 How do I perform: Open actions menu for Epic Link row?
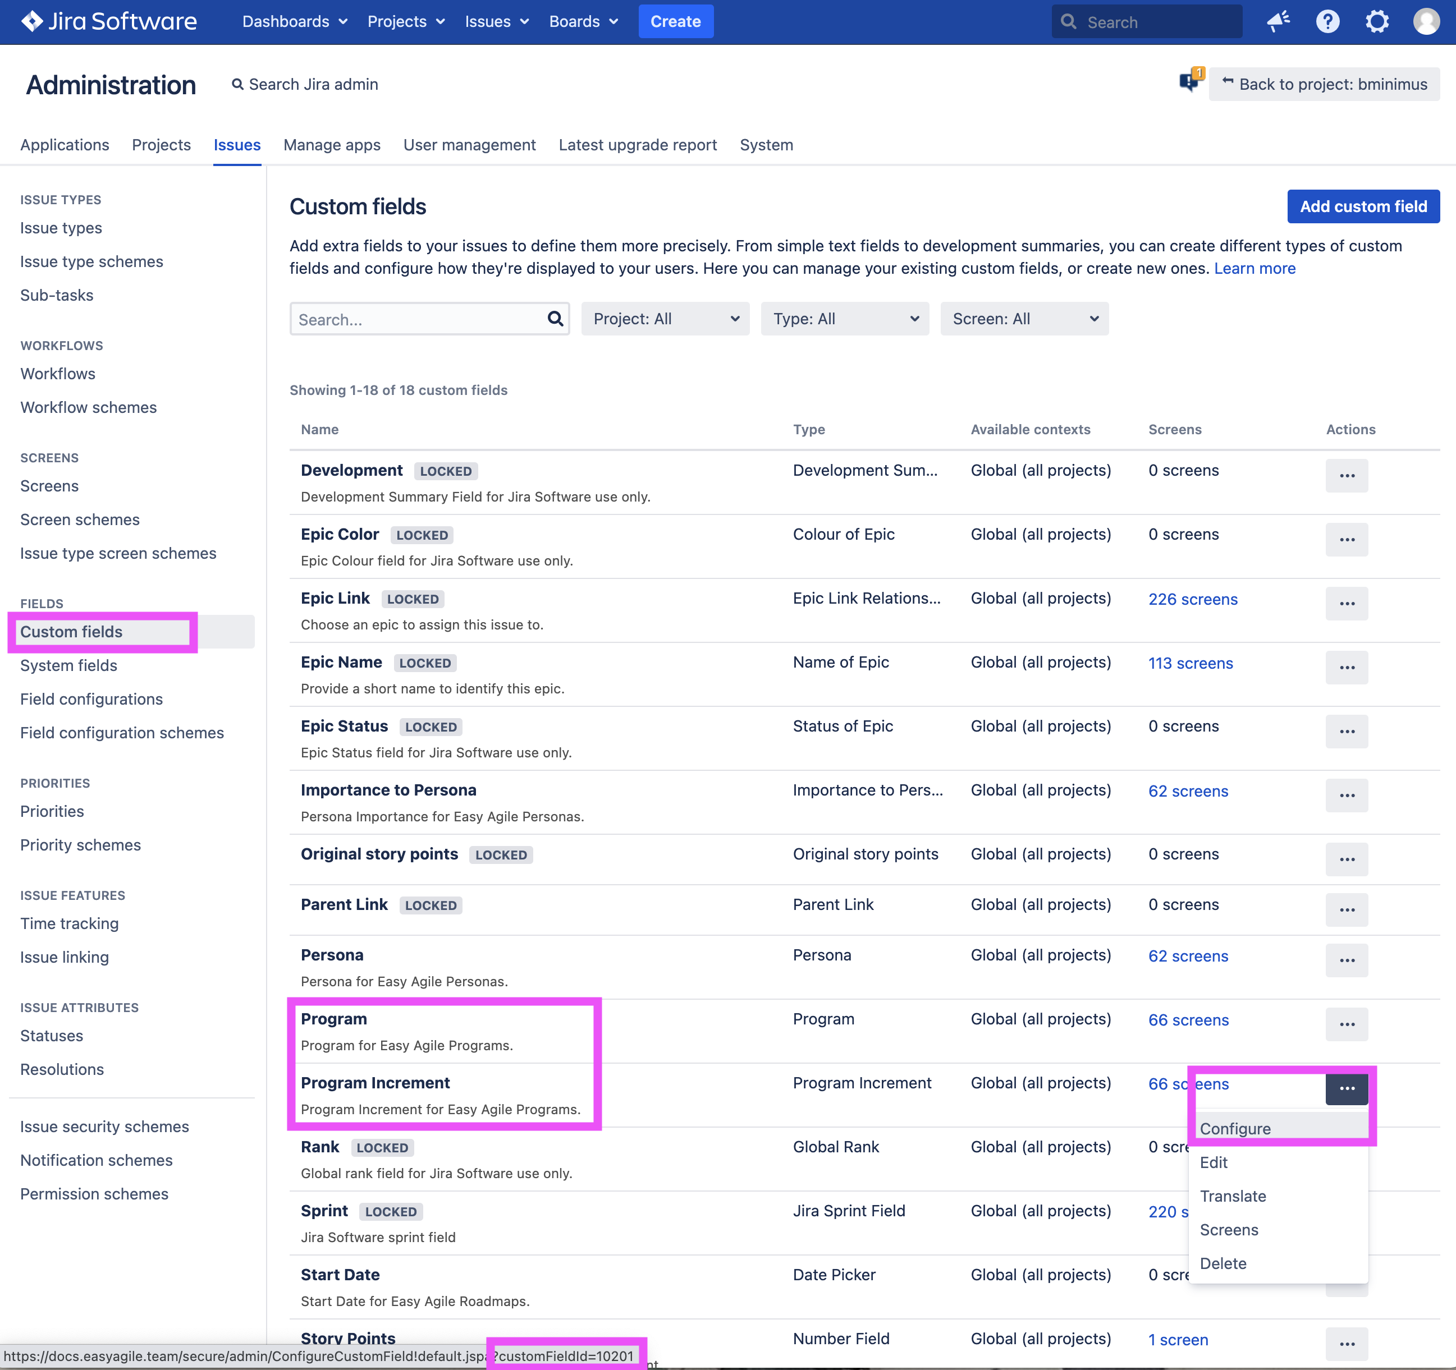click(1346, 604)
